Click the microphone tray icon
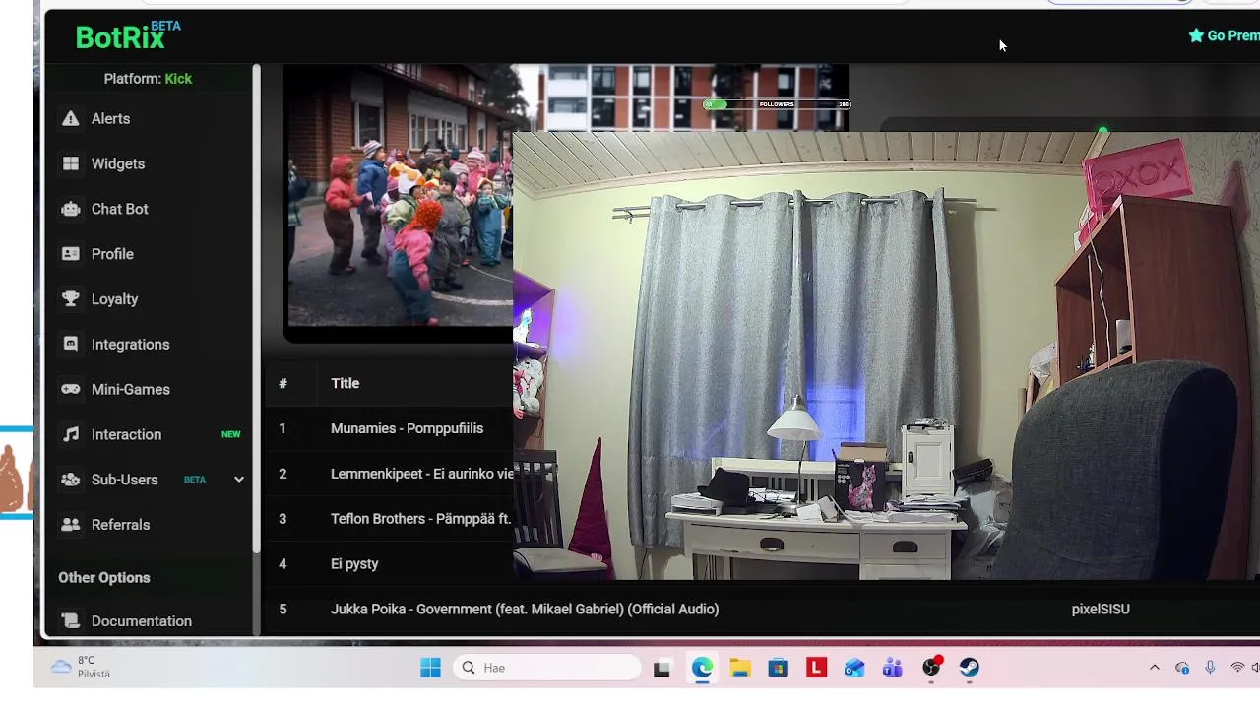The width and height of the screenshot is (1260, 709). 1210,668
